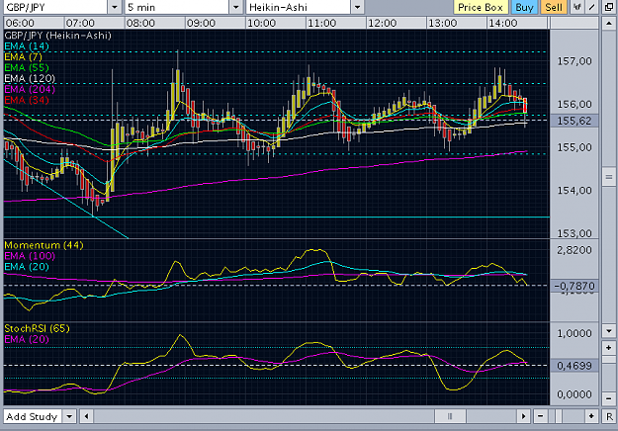Click the horizontal scrollbar right arrow

click(523, 416)
